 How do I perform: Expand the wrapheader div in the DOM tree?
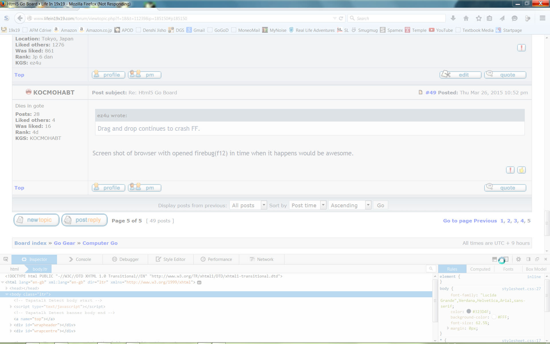11,325
